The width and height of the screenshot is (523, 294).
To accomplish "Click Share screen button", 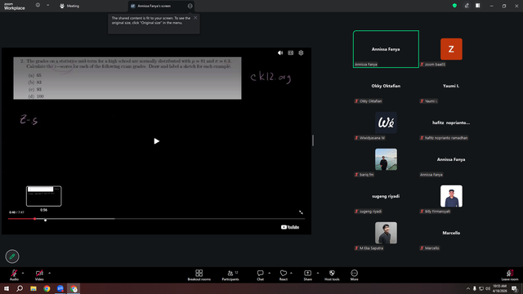I will pos(307,275).
